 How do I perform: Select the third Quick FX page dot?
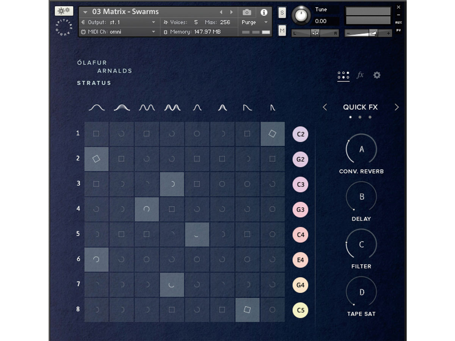(x=370, y=117)
